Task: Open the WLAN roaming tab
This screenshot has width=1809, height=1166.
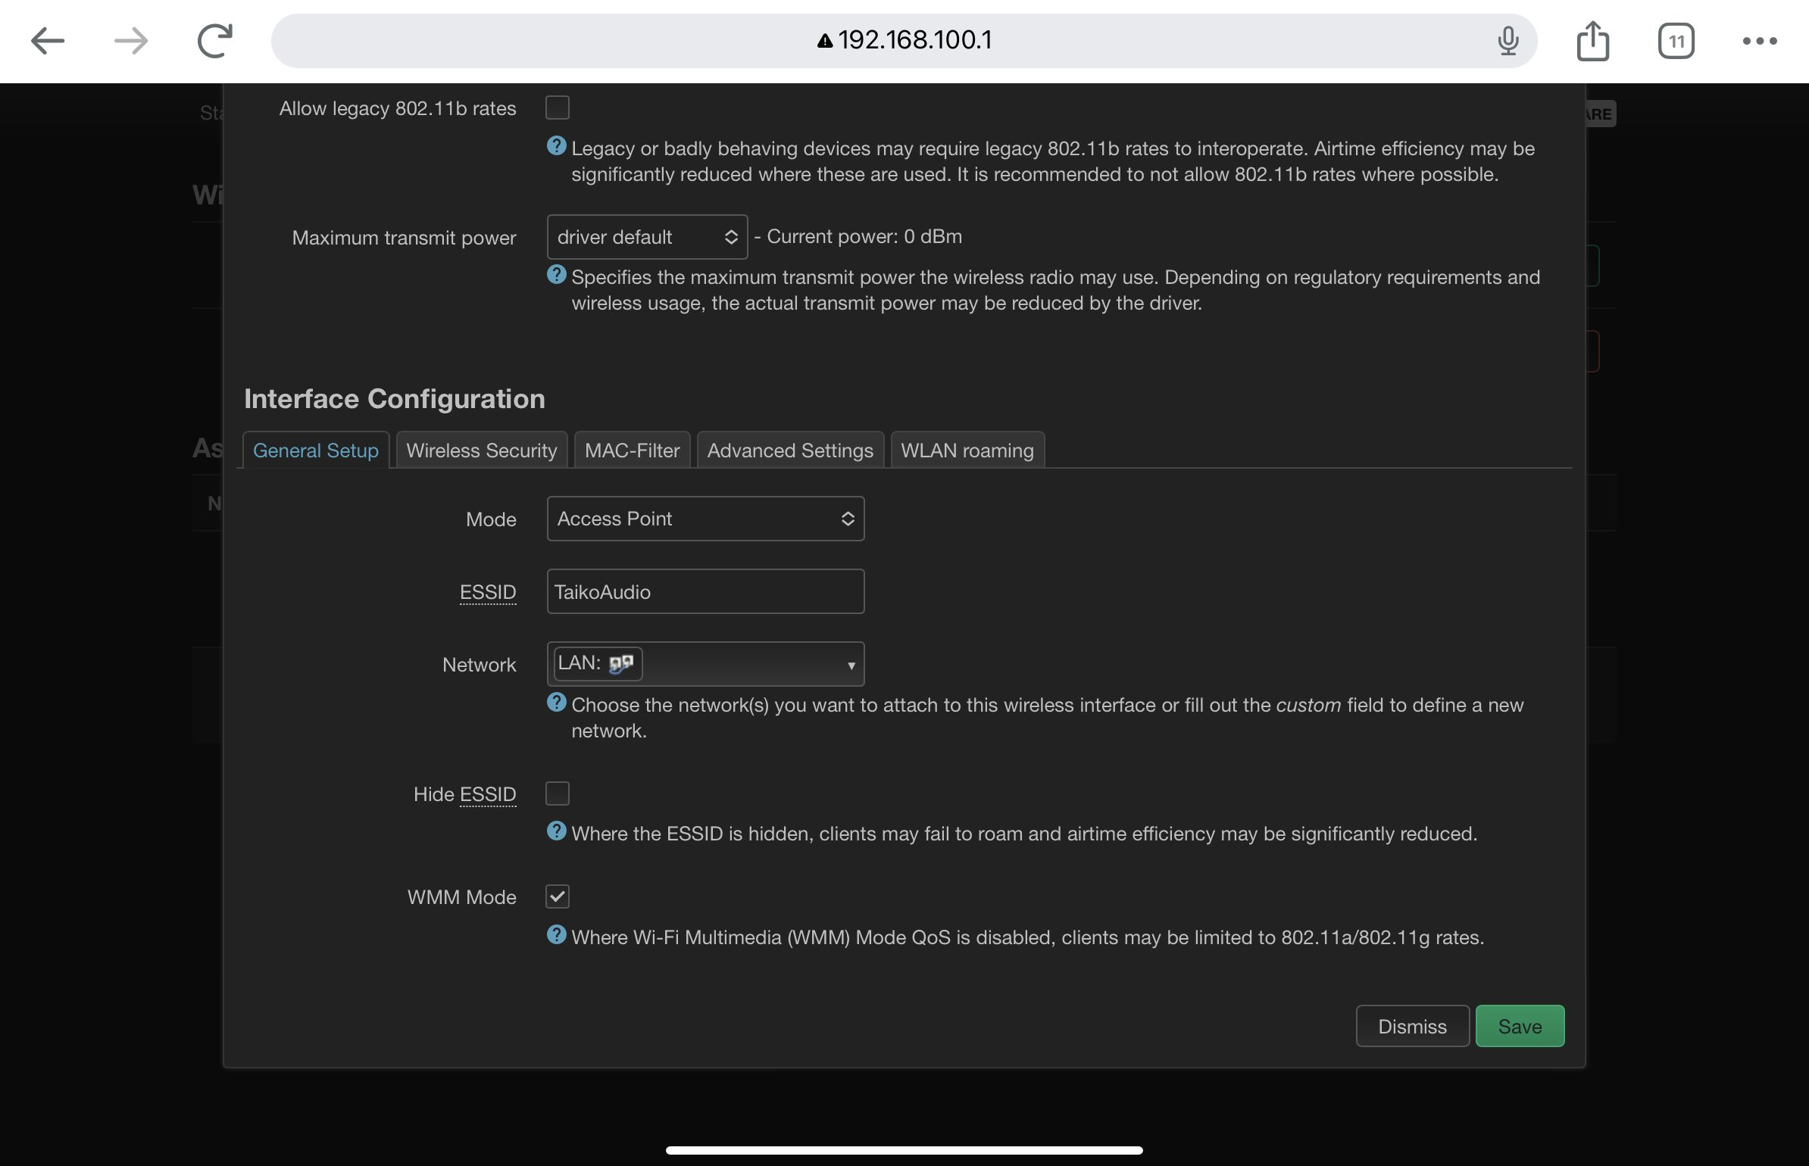Action: click(967, 450)
